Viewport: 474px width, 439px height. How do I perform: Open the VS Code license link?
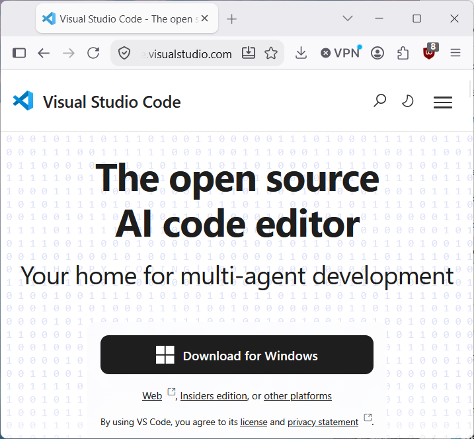click(254, 422)
